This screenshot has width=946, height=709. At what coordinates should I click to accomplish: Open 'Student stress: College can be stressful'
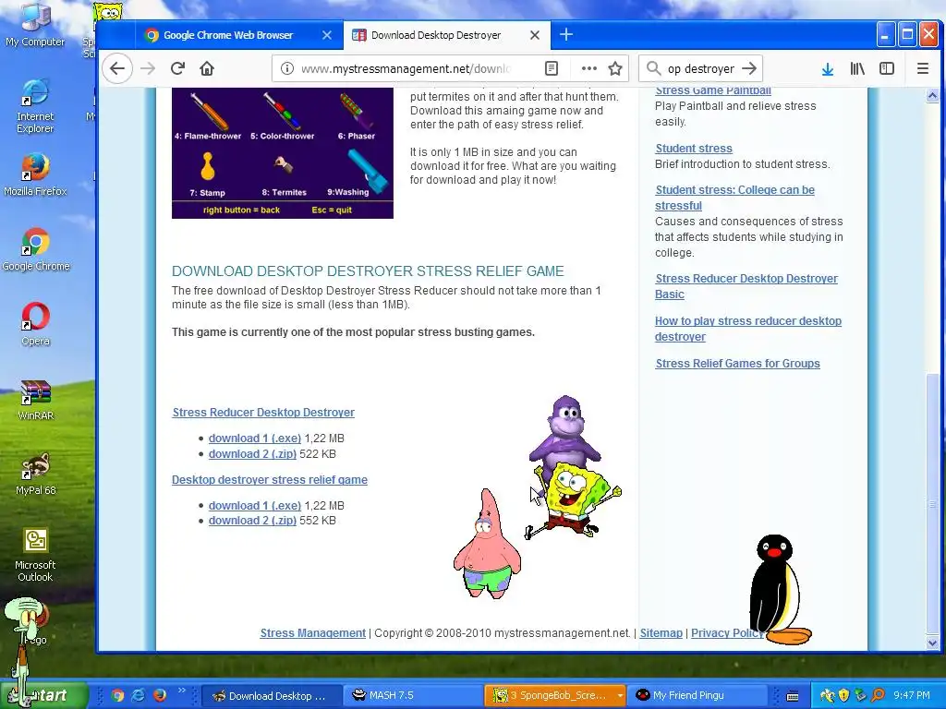point(734,198)
